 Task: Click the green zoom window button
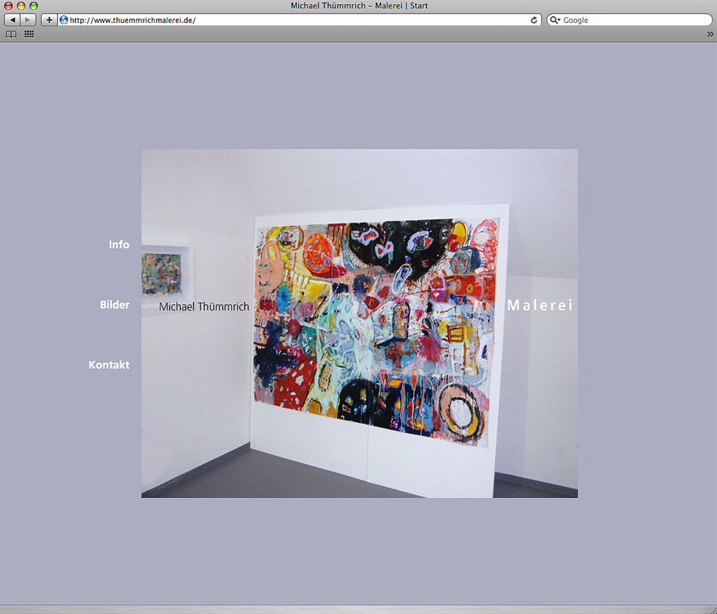[34, 6]
